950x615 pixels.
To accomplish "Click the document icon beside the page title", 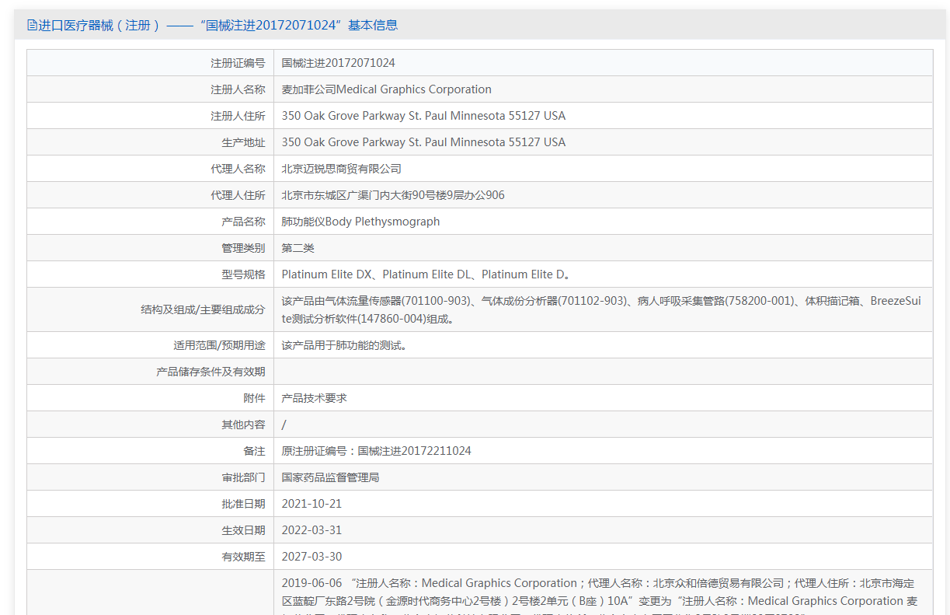I will 32,25.
